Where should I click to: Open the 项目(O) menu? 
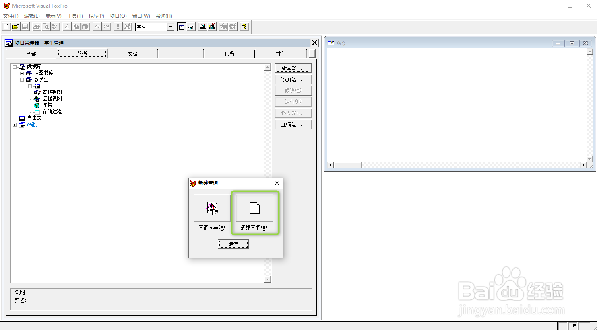(x=118, y=16)
